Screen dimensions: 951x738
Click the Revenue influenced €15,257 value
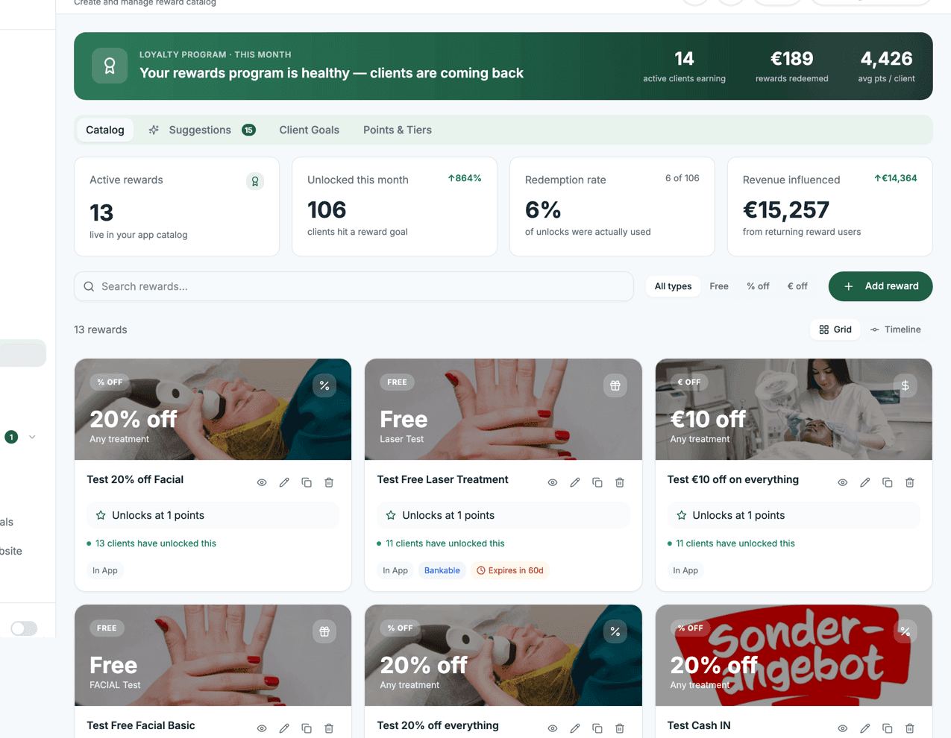[x=786, y=210]
